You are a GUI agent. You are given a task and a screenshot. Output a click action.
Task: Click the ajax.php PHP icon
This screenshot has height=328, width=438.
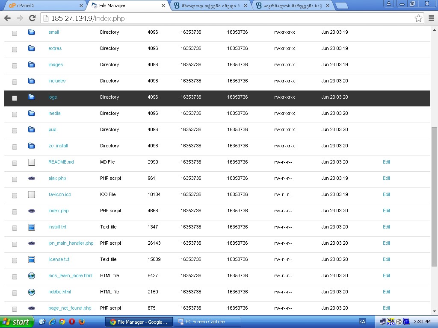[x=32, y=178]
